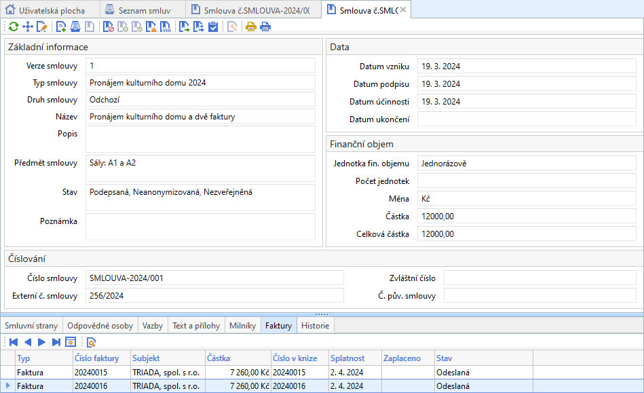The image size is (644, 393).
Task: Click the blue printer icon
Action: pyautogui.click(x=265, y=27)
